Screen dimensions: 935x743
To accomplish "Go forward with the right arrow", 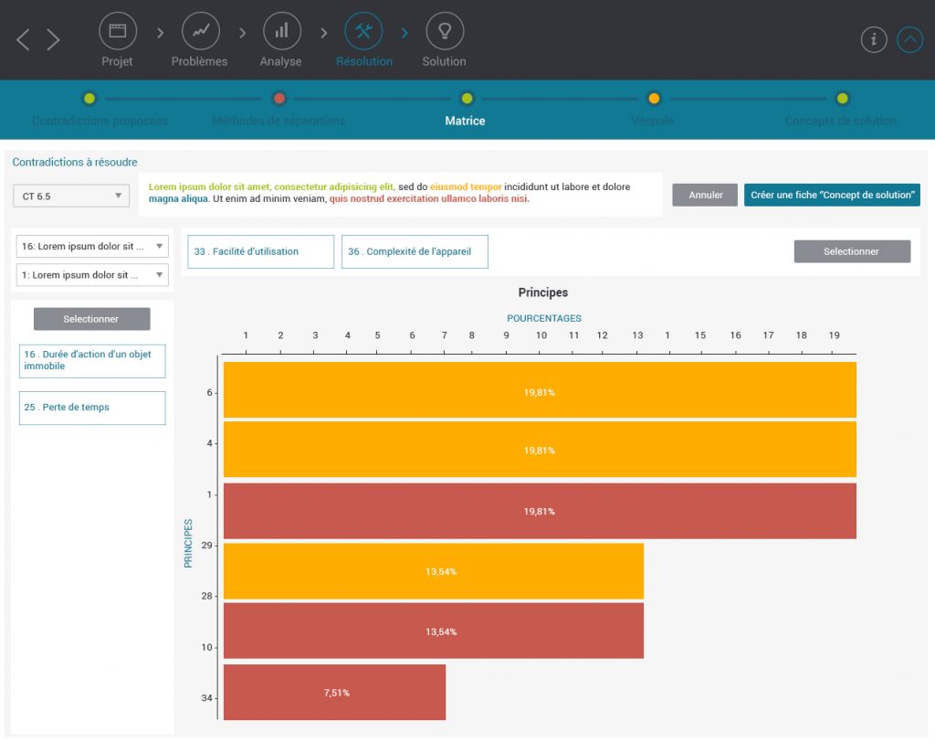I will (x=53, y=40).
